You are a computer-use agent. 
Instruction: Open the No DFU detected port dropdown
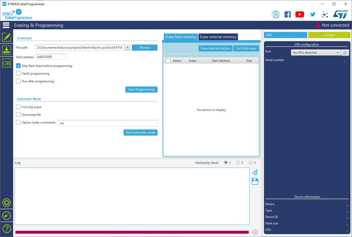pos(316,52)
